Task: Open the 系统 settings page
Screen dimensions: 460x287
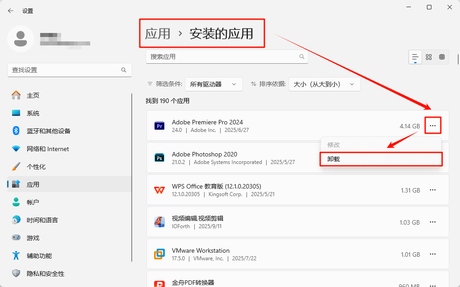Action: pos(70,113)
